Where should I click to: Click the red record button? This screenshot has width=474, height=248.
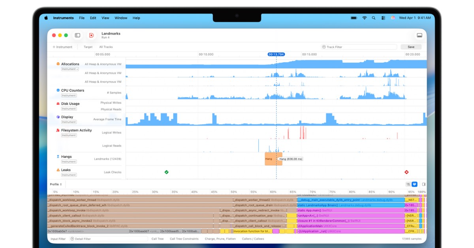click(x=91, y=35)
